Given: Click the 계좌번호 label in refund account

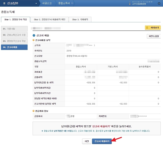Looking at the screenshot, I should pos(103,116).
